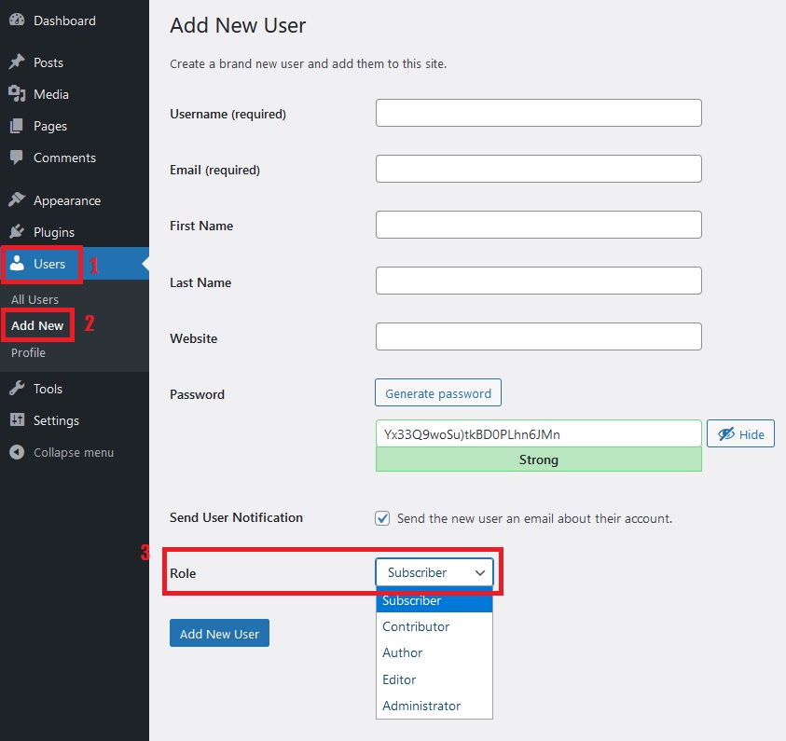786x741 pixels.
Task: Click the Add New User button
Action: pos(219,634)
